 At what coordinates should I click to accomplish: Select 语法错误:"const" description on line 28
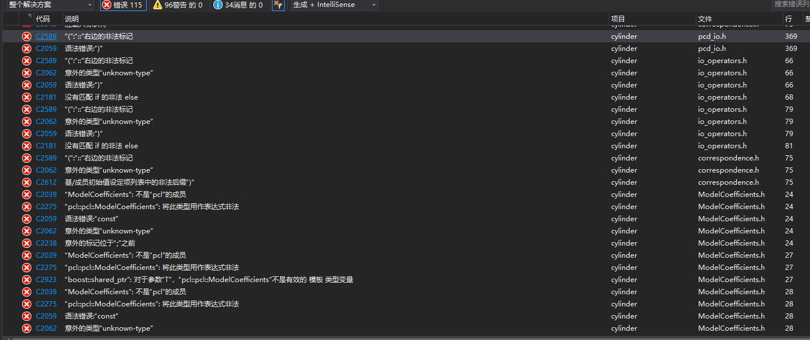click(92, 316)
